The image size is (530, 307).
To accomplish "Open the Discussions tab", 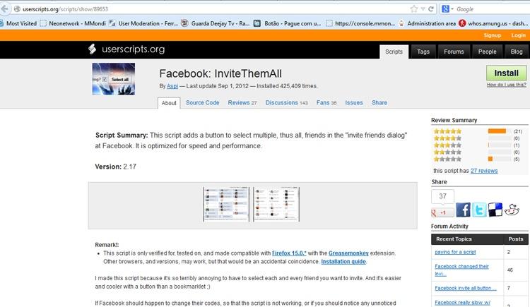I will point(287,102).
